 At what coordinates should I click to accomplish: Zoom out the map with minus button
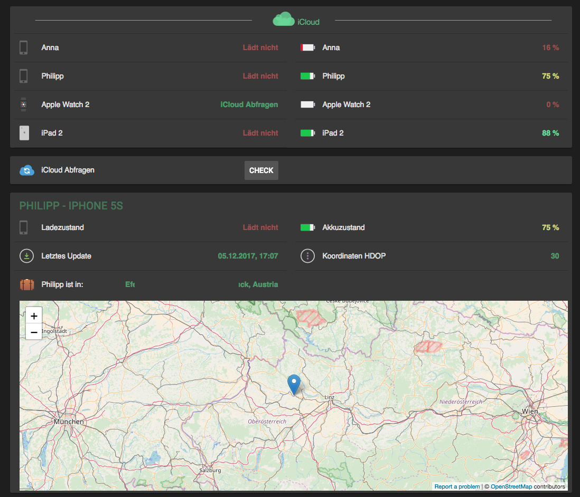click(34, 332)
